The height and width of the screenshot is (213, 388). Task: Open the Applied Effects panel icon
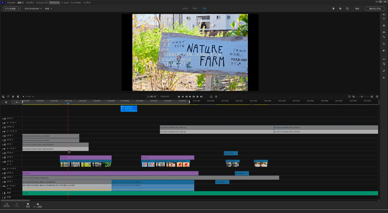(384, 37)
